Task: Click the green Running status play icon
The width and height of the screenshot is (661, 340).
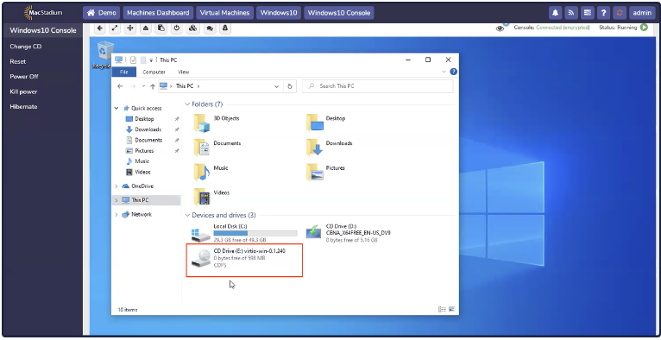Action: (x=644, y=28)
